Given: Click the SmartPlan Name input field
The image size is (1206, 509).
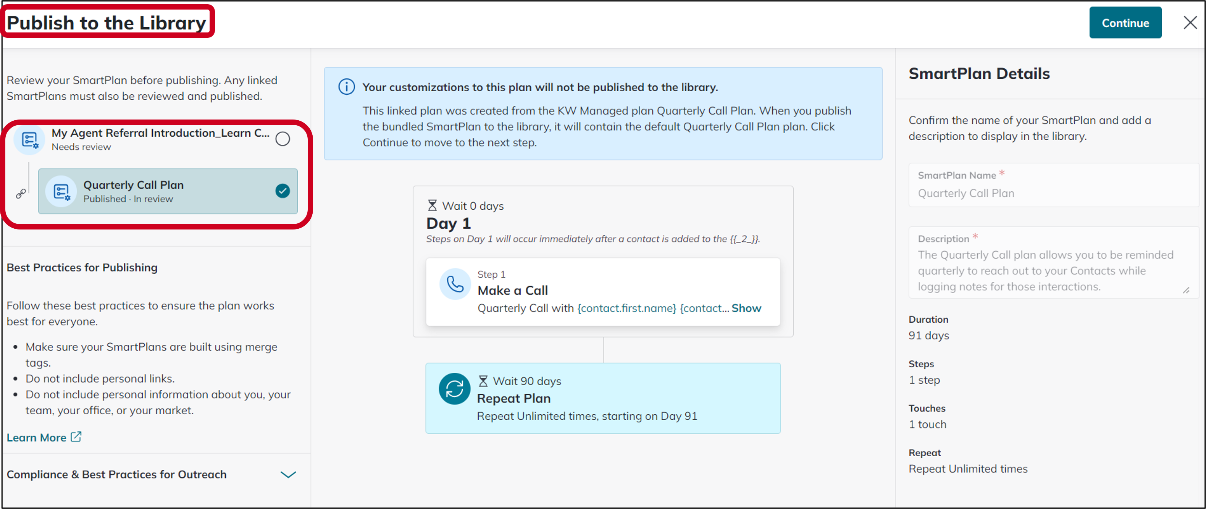Looking at the screenshot, I should tap(1053, 185).
